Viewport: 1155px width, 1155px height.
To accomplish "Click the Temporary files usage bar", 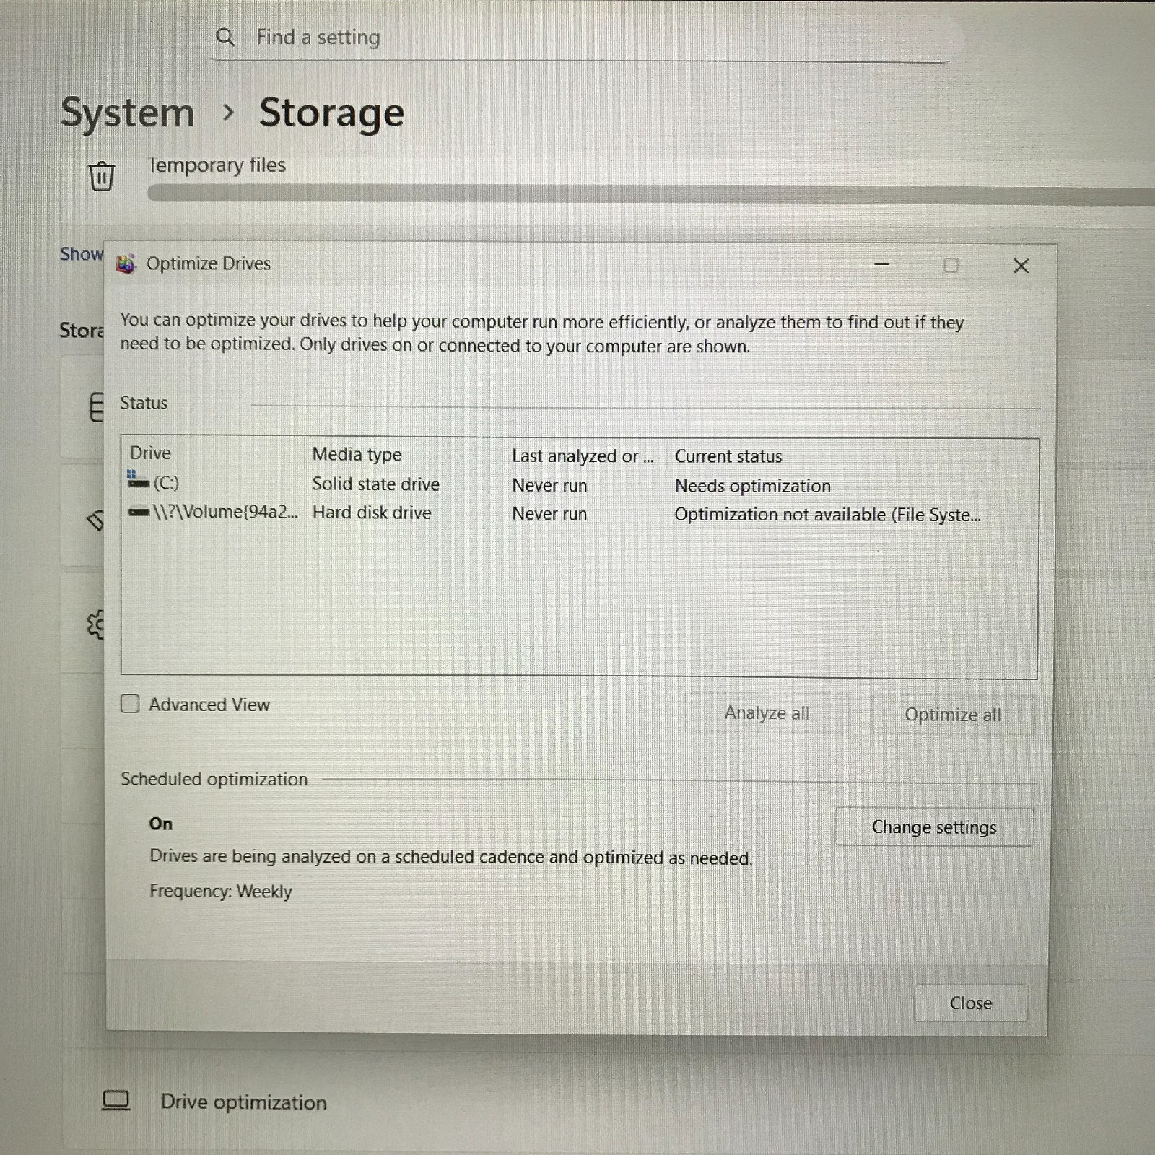I will click(x=651, y=193).
